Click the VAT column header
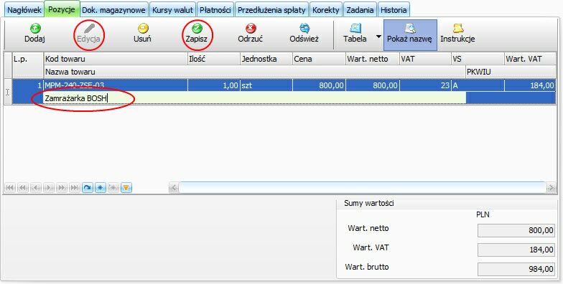This screenshot has height=284, width=563. [425, 59]
